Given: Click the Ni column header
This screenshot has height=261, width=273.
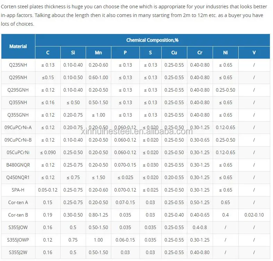Looking at the screenshot, I should [x=225, y=52].
